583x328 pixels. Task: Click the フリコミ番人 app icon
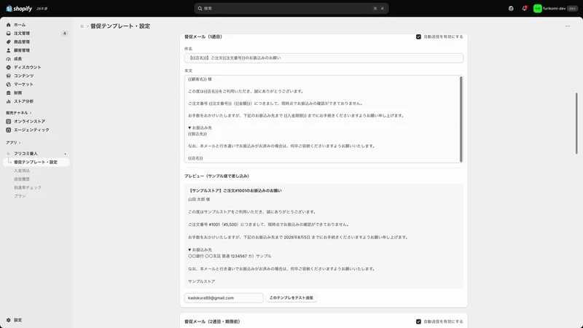coord(9,154)
